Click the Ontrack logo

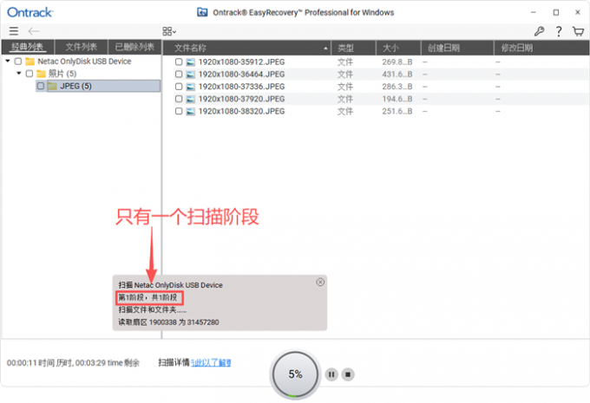click(30, 12)
